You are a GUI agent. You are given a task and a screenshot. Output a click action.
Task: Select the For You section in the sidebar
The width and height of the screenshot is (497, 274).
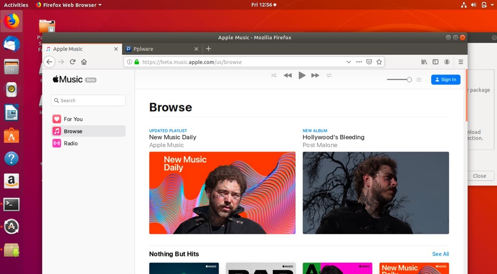72,119
